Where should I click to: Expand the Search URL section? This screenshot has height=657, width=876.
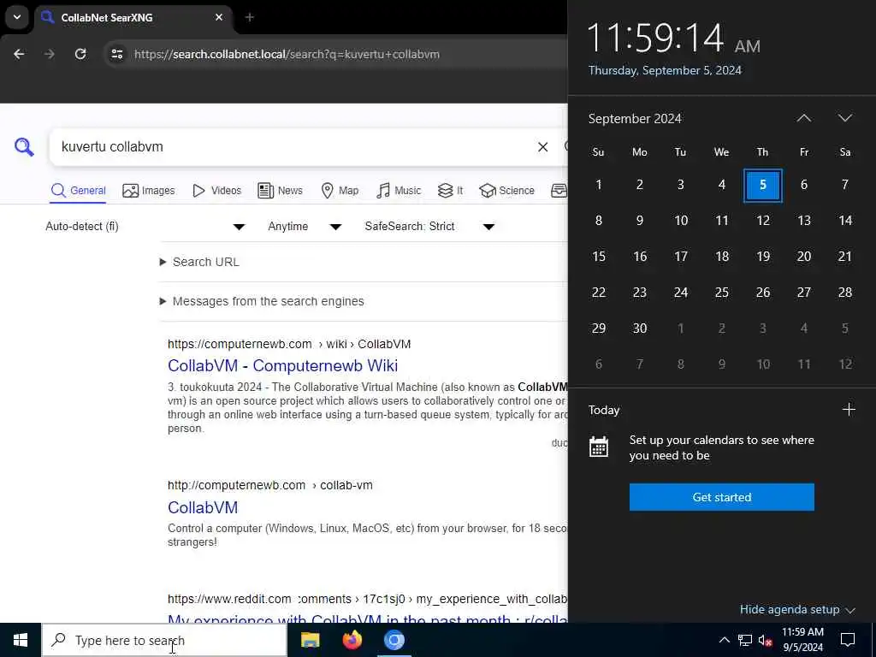(199, 262)
